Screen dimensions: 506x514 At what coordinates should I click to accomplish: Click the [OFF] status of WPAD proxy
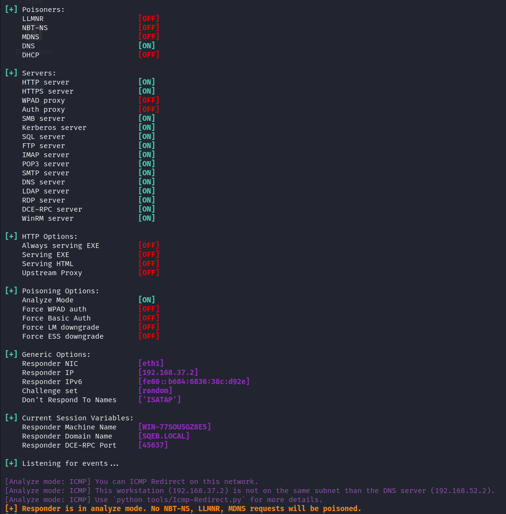[149, 100]
